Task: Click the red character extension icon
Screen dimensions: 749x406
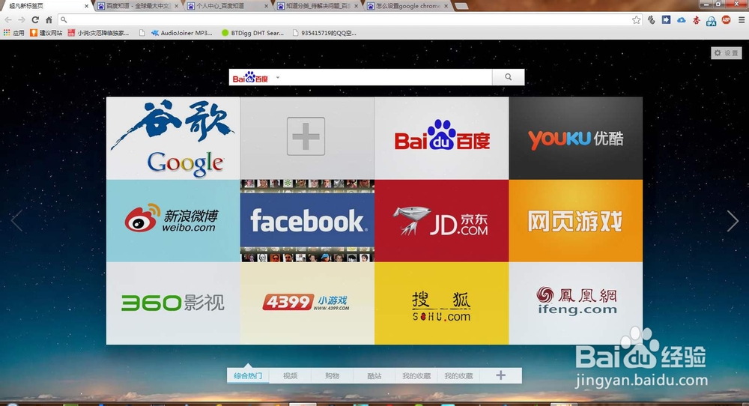Action: [697, 19]
